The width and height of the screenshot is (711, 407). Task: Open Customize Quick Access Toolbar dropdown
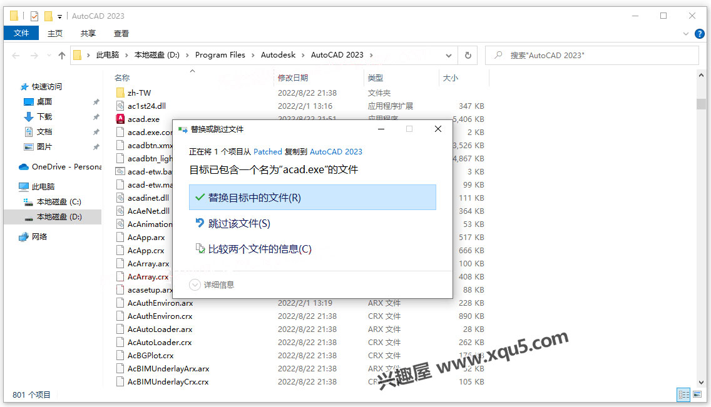(59, 17)
